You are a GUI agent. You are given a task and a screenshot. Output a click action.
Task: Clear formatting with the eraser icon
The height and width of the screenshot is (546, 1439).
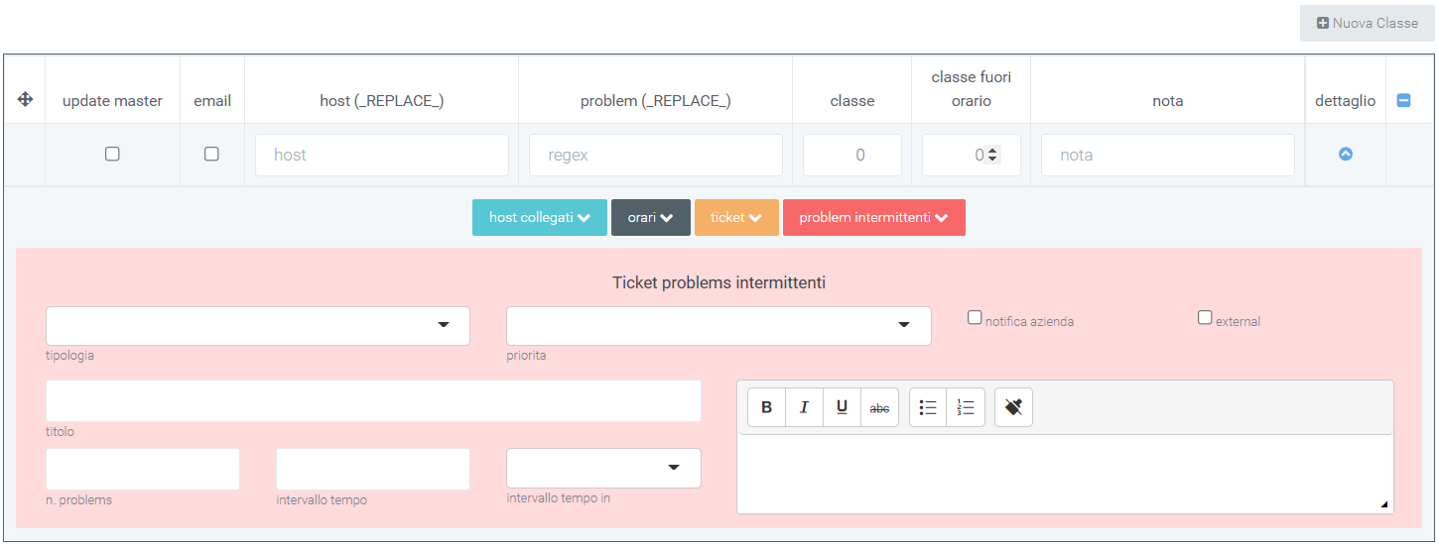1013,407
